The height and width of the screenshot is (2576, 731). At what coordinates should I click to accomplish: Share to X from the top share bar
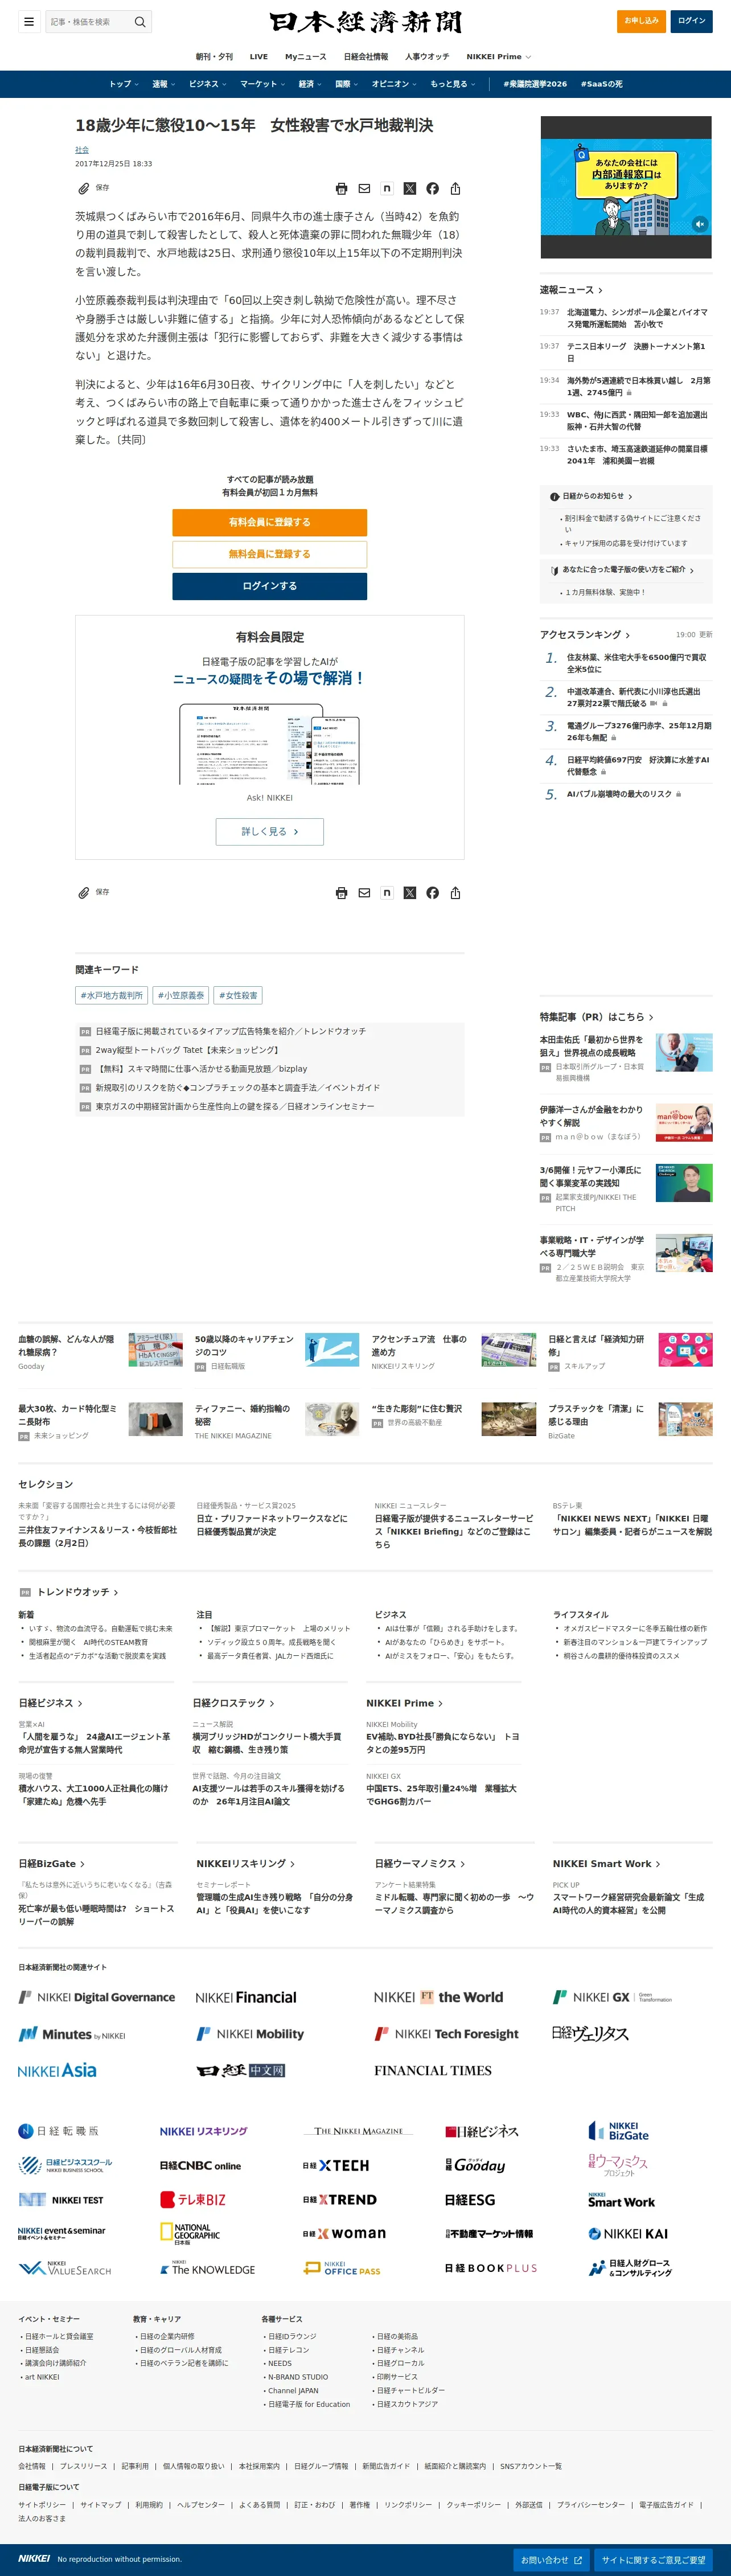[x=410, y=188]
